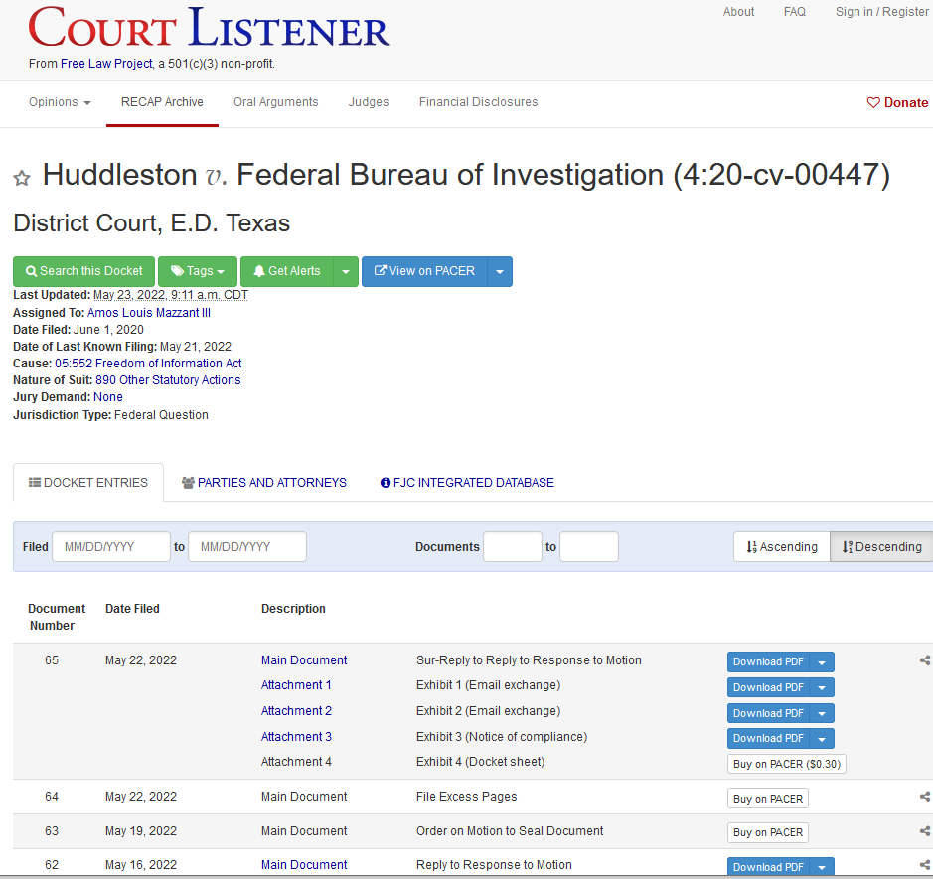Click the share icon for document 65
Screen dimensions: 933x879
[x=925, y=660]
